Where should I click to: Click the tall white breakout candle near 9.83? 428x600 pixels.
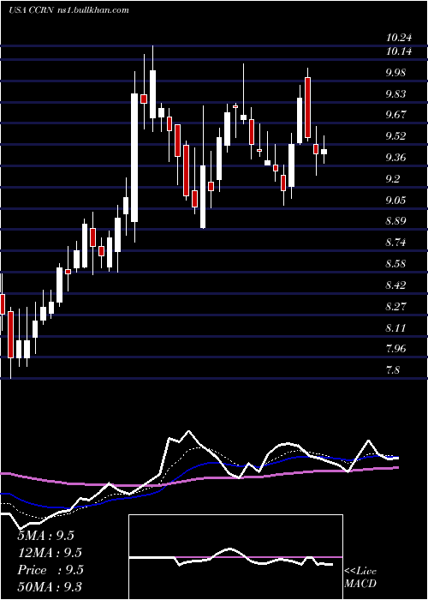click(x=134, y=158)
